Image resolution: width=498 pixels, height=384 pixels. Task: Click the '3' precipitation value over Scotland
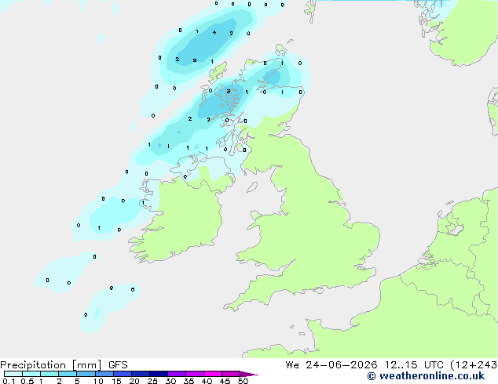(x=229, y=92)
